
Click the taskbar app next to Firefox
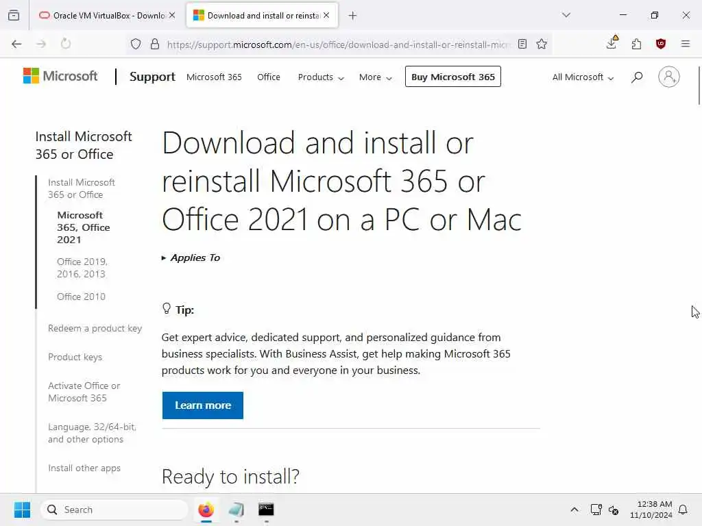coord(236,510)
